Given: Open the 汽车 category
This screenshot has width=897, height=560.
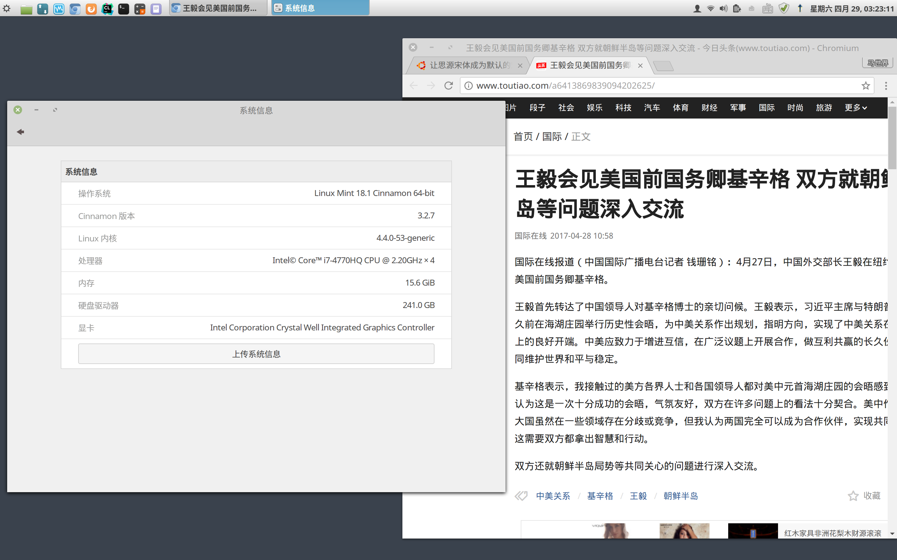Looking at the screenshot, I should [x=652, y=107].
